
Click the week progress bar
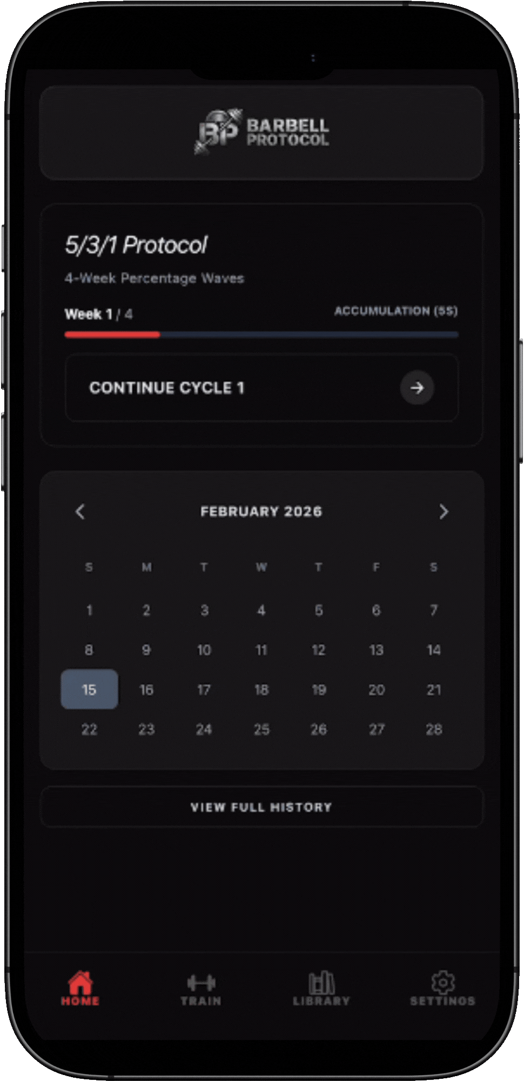pos(261,335)
